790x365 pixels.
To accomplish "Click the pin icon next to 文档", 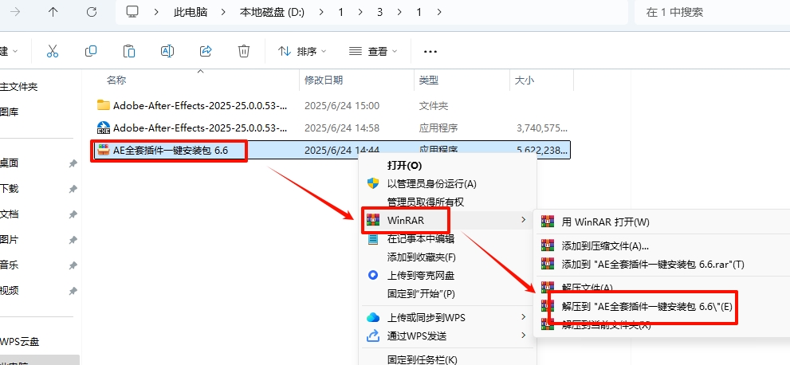I will tap(73, 214).
